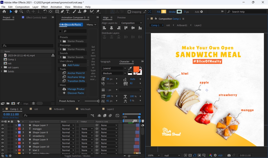Click the align bottom edges icon
Image resolution: width=268 pixels, height=158 pixels.
140,28
